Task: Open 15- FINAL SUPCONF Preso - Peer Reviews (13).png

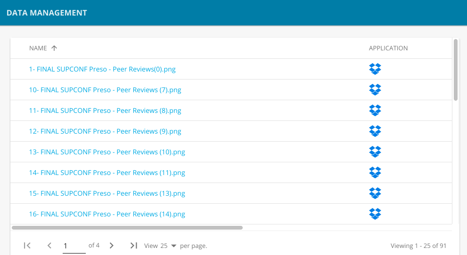Action: click(x=107, y=193)
